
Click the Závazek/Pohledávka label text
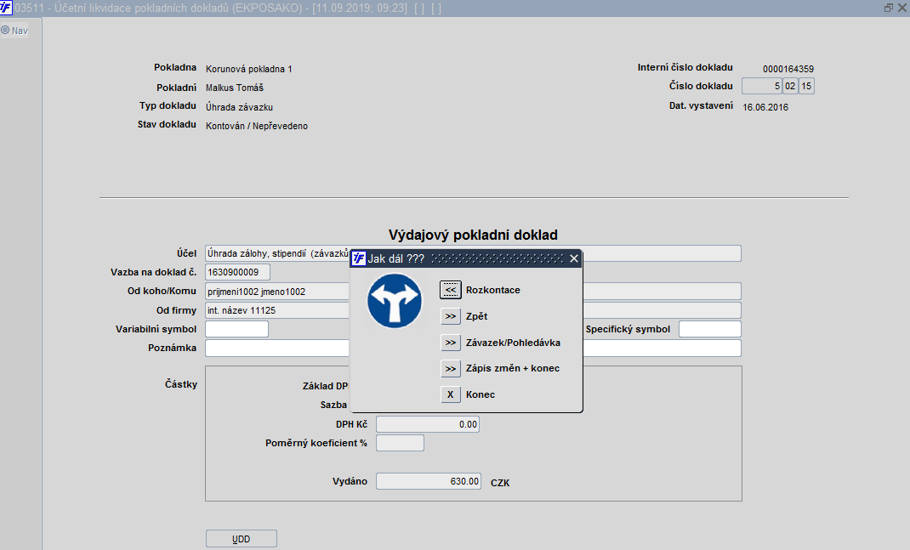click(x=513, y=343)
